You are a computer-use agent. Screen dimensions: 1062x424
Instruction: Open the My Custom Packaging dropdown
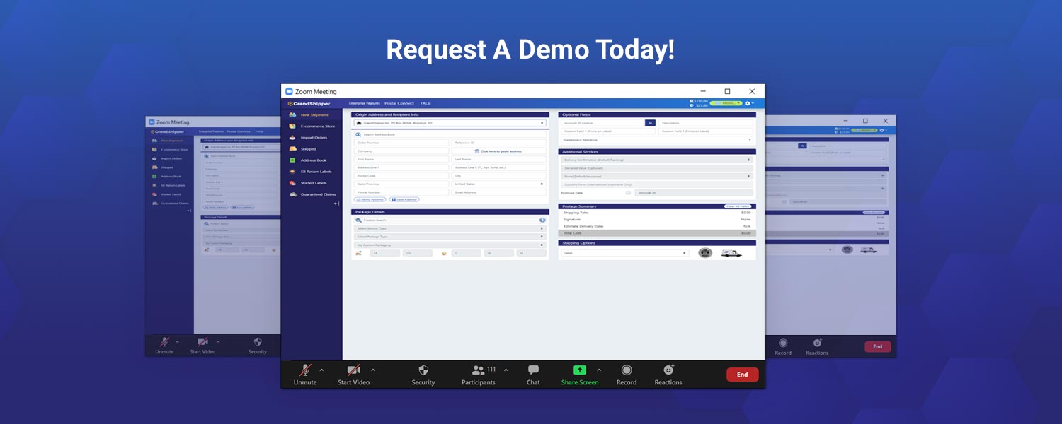point(450,245)
